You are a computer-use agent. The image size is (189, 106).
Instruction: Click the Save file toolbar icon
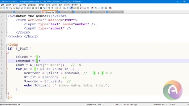[4, 8]
